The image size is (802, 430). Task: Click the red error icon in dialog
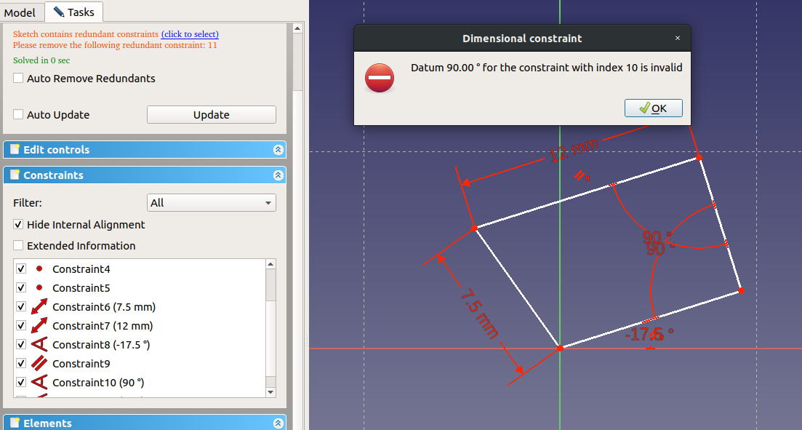click(379, 78)
